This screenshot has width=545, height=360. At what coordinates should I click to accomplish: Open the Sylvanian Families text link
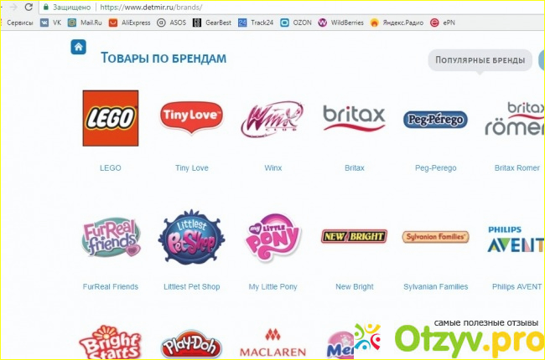pyautogui.click(x=435, y=287)
